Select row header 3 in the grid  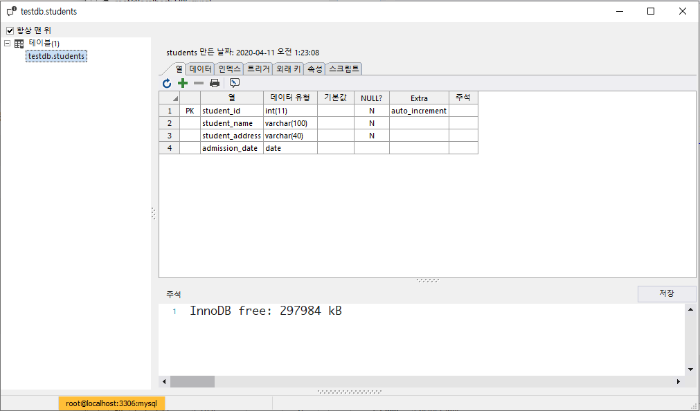tap(169, 136)
